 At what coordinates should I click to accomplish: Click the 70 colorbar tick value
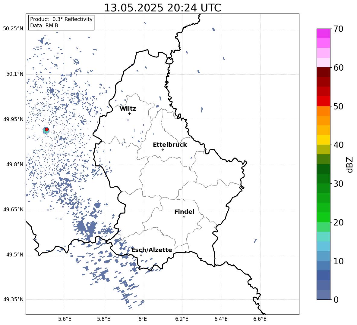(338, 29)
